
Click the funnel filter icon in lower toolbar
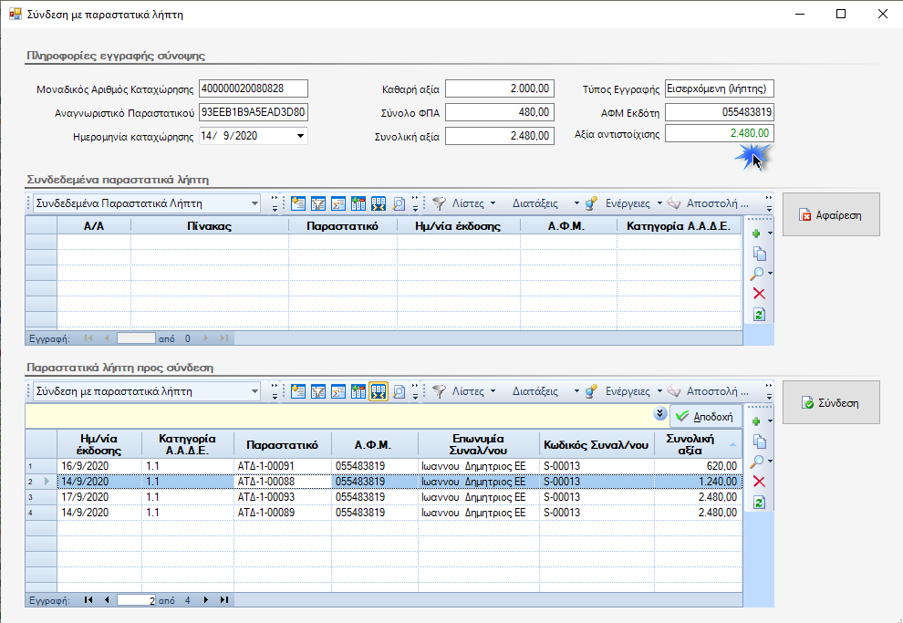[439, 391]
